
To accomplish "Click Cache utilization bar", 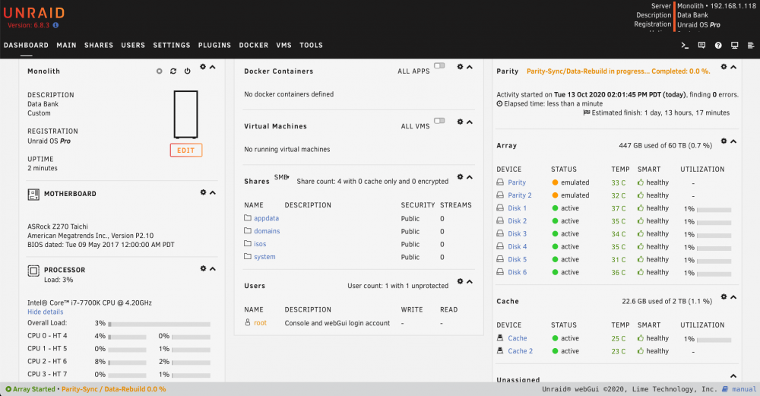I will pos(714,340).
